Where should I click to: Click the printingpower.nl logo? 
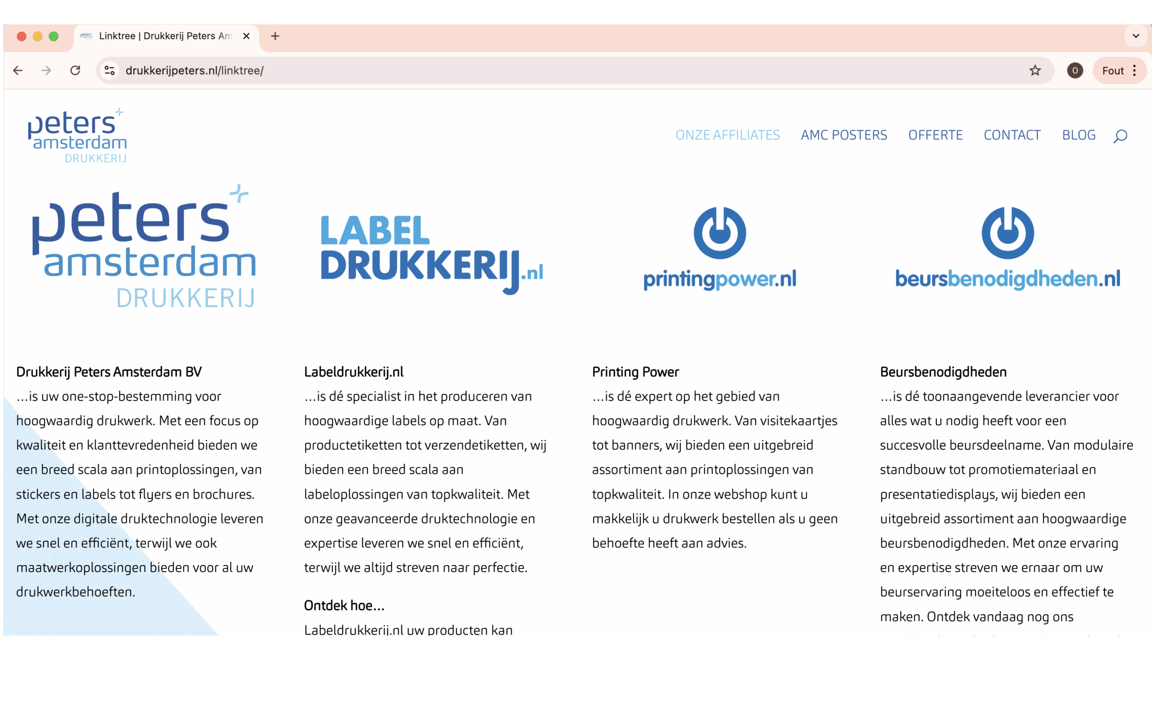pos(720,248)
